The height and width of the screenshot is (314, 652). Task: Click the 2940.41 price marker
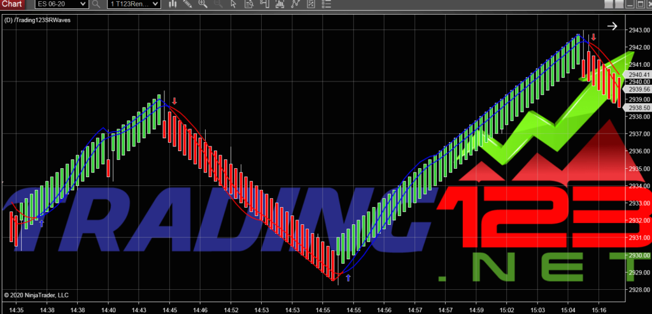638,75
